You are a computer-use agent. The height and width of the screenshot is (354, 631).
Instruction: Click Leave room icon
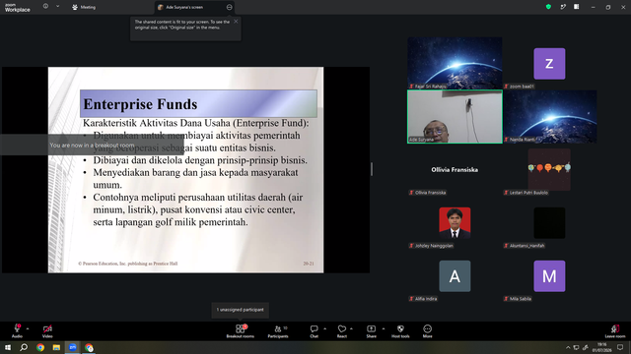coord(615,328)
